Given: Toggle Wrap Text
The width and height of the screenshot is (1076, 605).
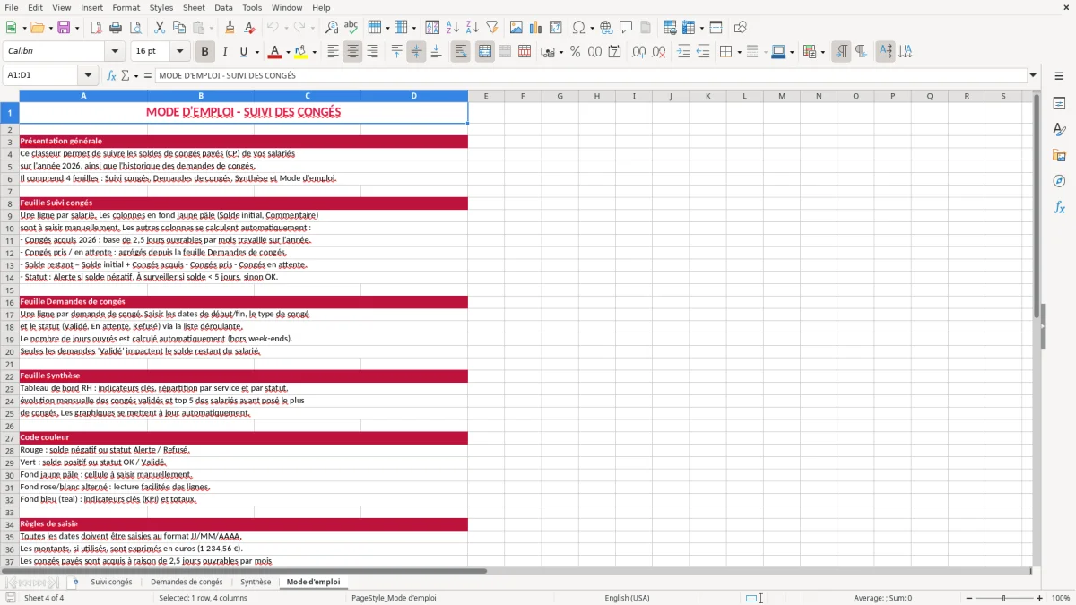Looking at the screenshot, I should [460, 52].
